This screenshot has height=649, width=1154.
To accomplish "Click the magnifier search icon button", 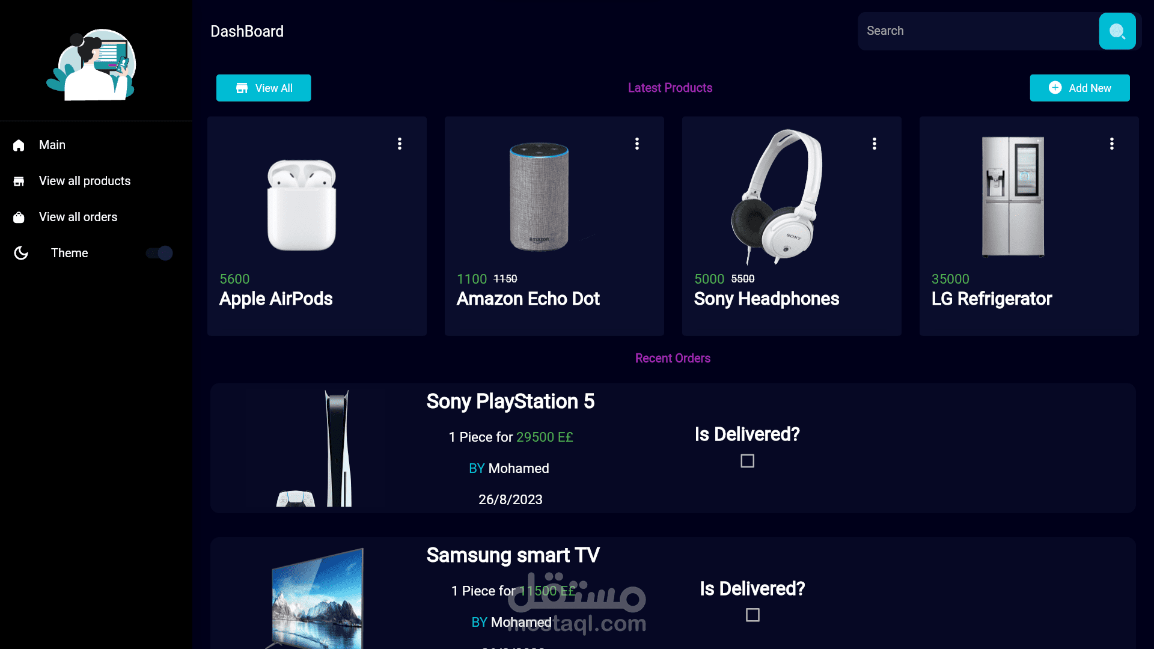I will click(1117, 31).
